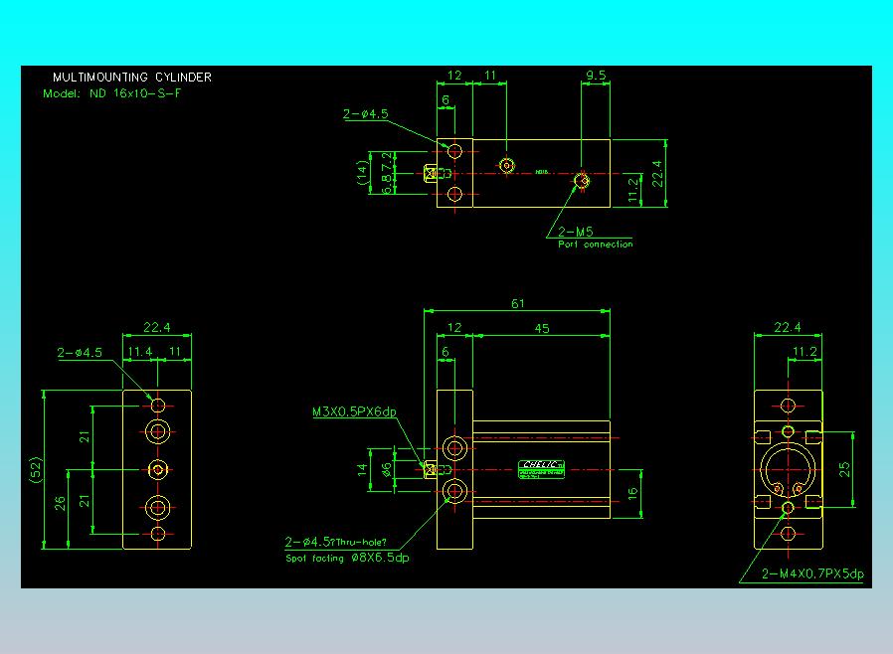This screenshot has width=893, height=654.
Task: Select the M3X0.5PX6dp thread callout
Action: point(354,411)
